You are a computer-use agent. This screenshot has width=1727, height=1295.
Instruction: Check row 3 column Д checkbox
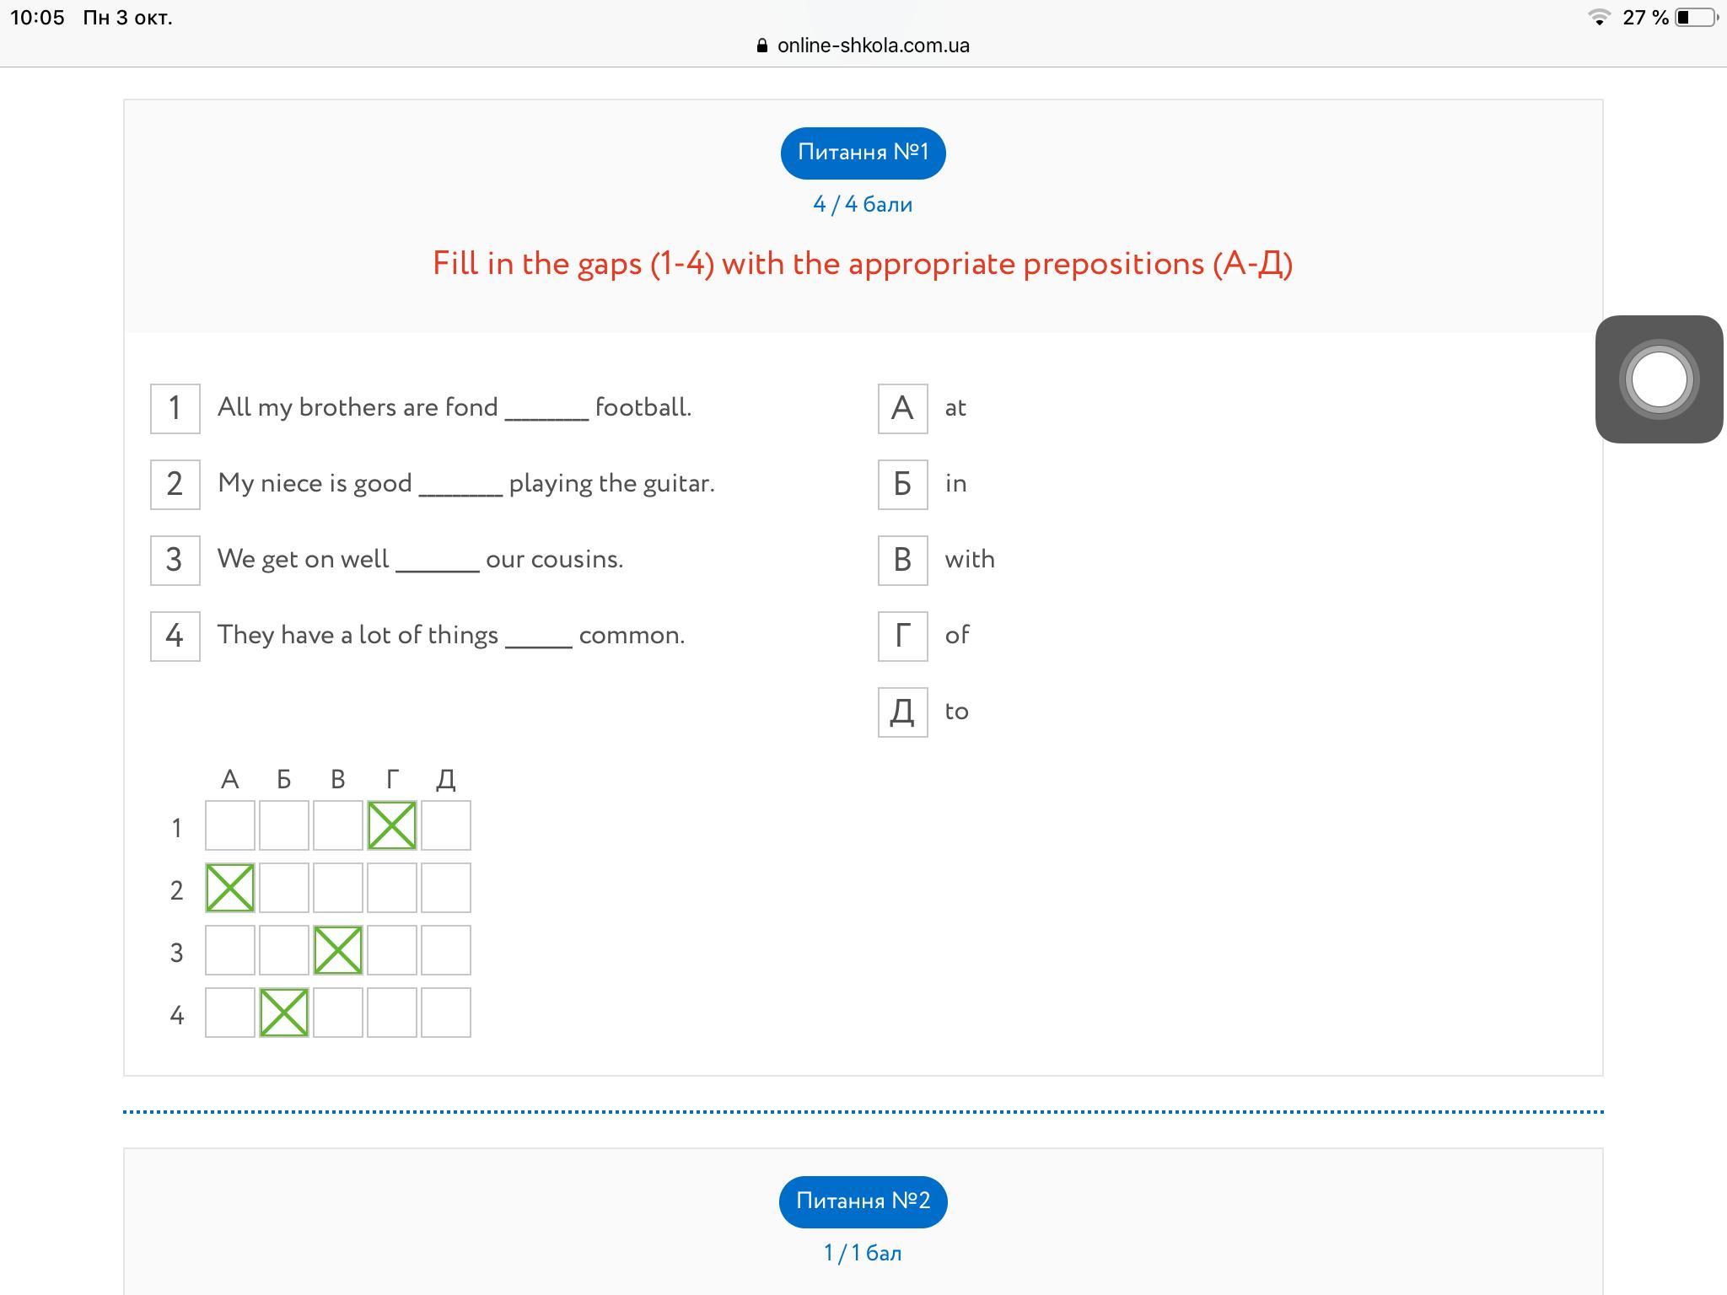pyautogui.click(x=446, y=950)
